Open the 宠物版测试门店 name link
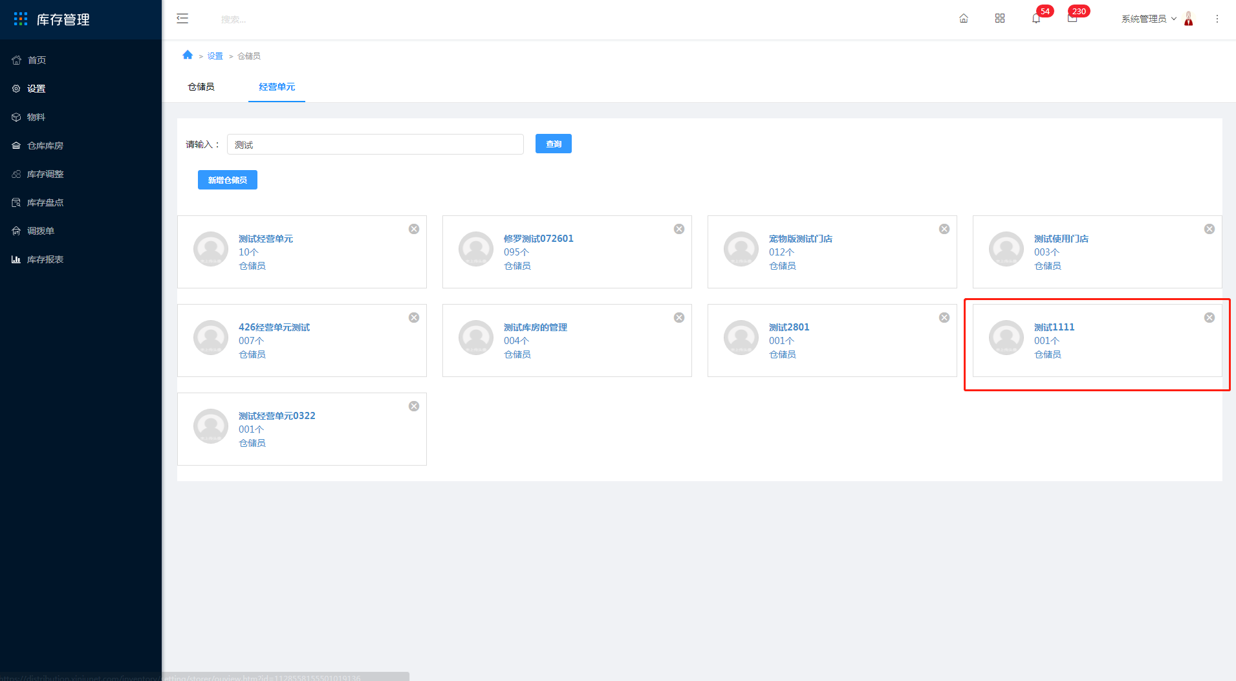The width and height of the screenshot is (1236, 681). tap(801, 239)
